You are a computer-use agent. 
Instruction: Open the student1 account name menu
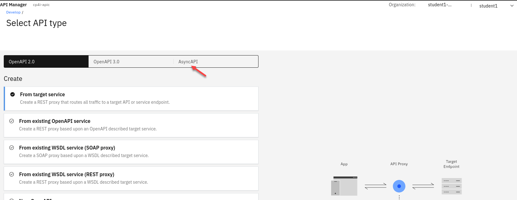point(488,6)
